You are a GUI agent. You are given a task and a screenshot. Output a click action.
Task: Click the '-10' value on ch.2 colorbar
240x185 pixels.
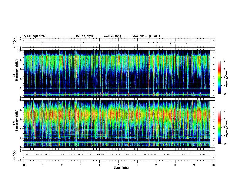(x=224, y=144)
